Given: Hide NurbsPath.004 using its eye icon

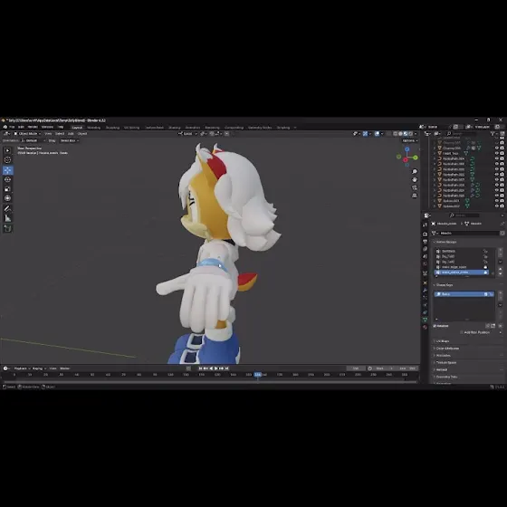Looking at the screenshot, I should [497, 158].
